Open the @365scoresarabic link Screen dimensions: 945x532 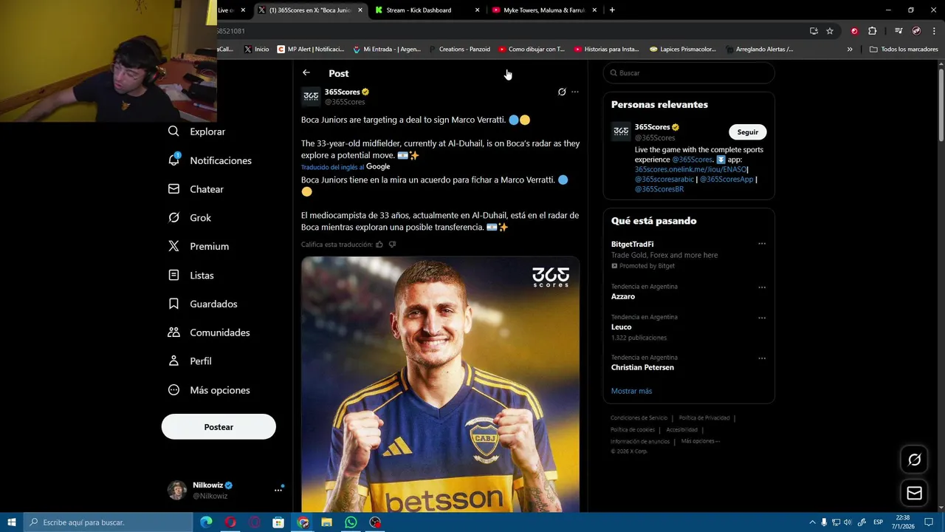tap(664, 179)
